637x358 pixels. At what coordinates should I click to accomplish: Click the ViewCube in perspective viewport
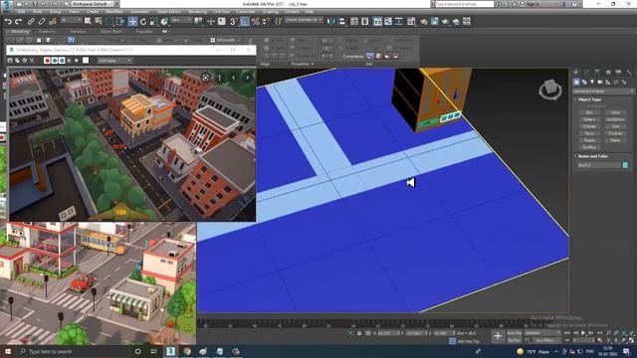pyautogui.click(x=550, y=89)
